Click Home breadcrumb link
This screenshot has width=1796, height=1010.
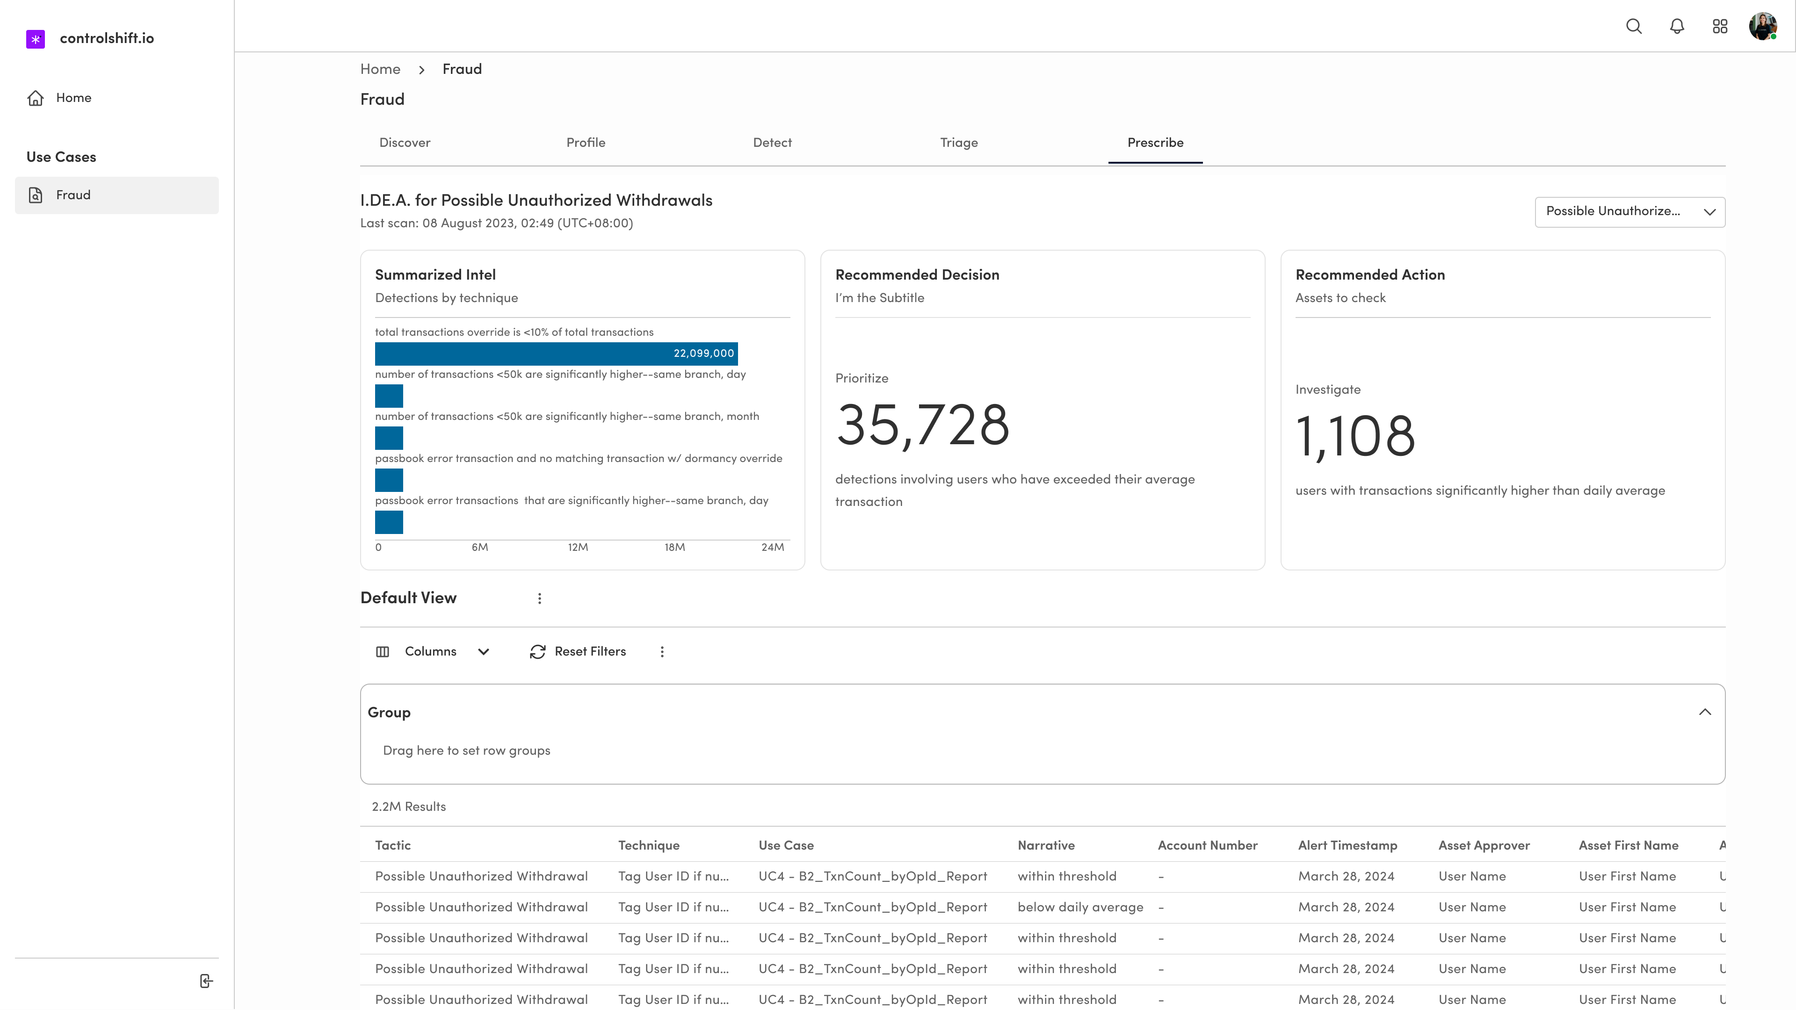(380, 69)
